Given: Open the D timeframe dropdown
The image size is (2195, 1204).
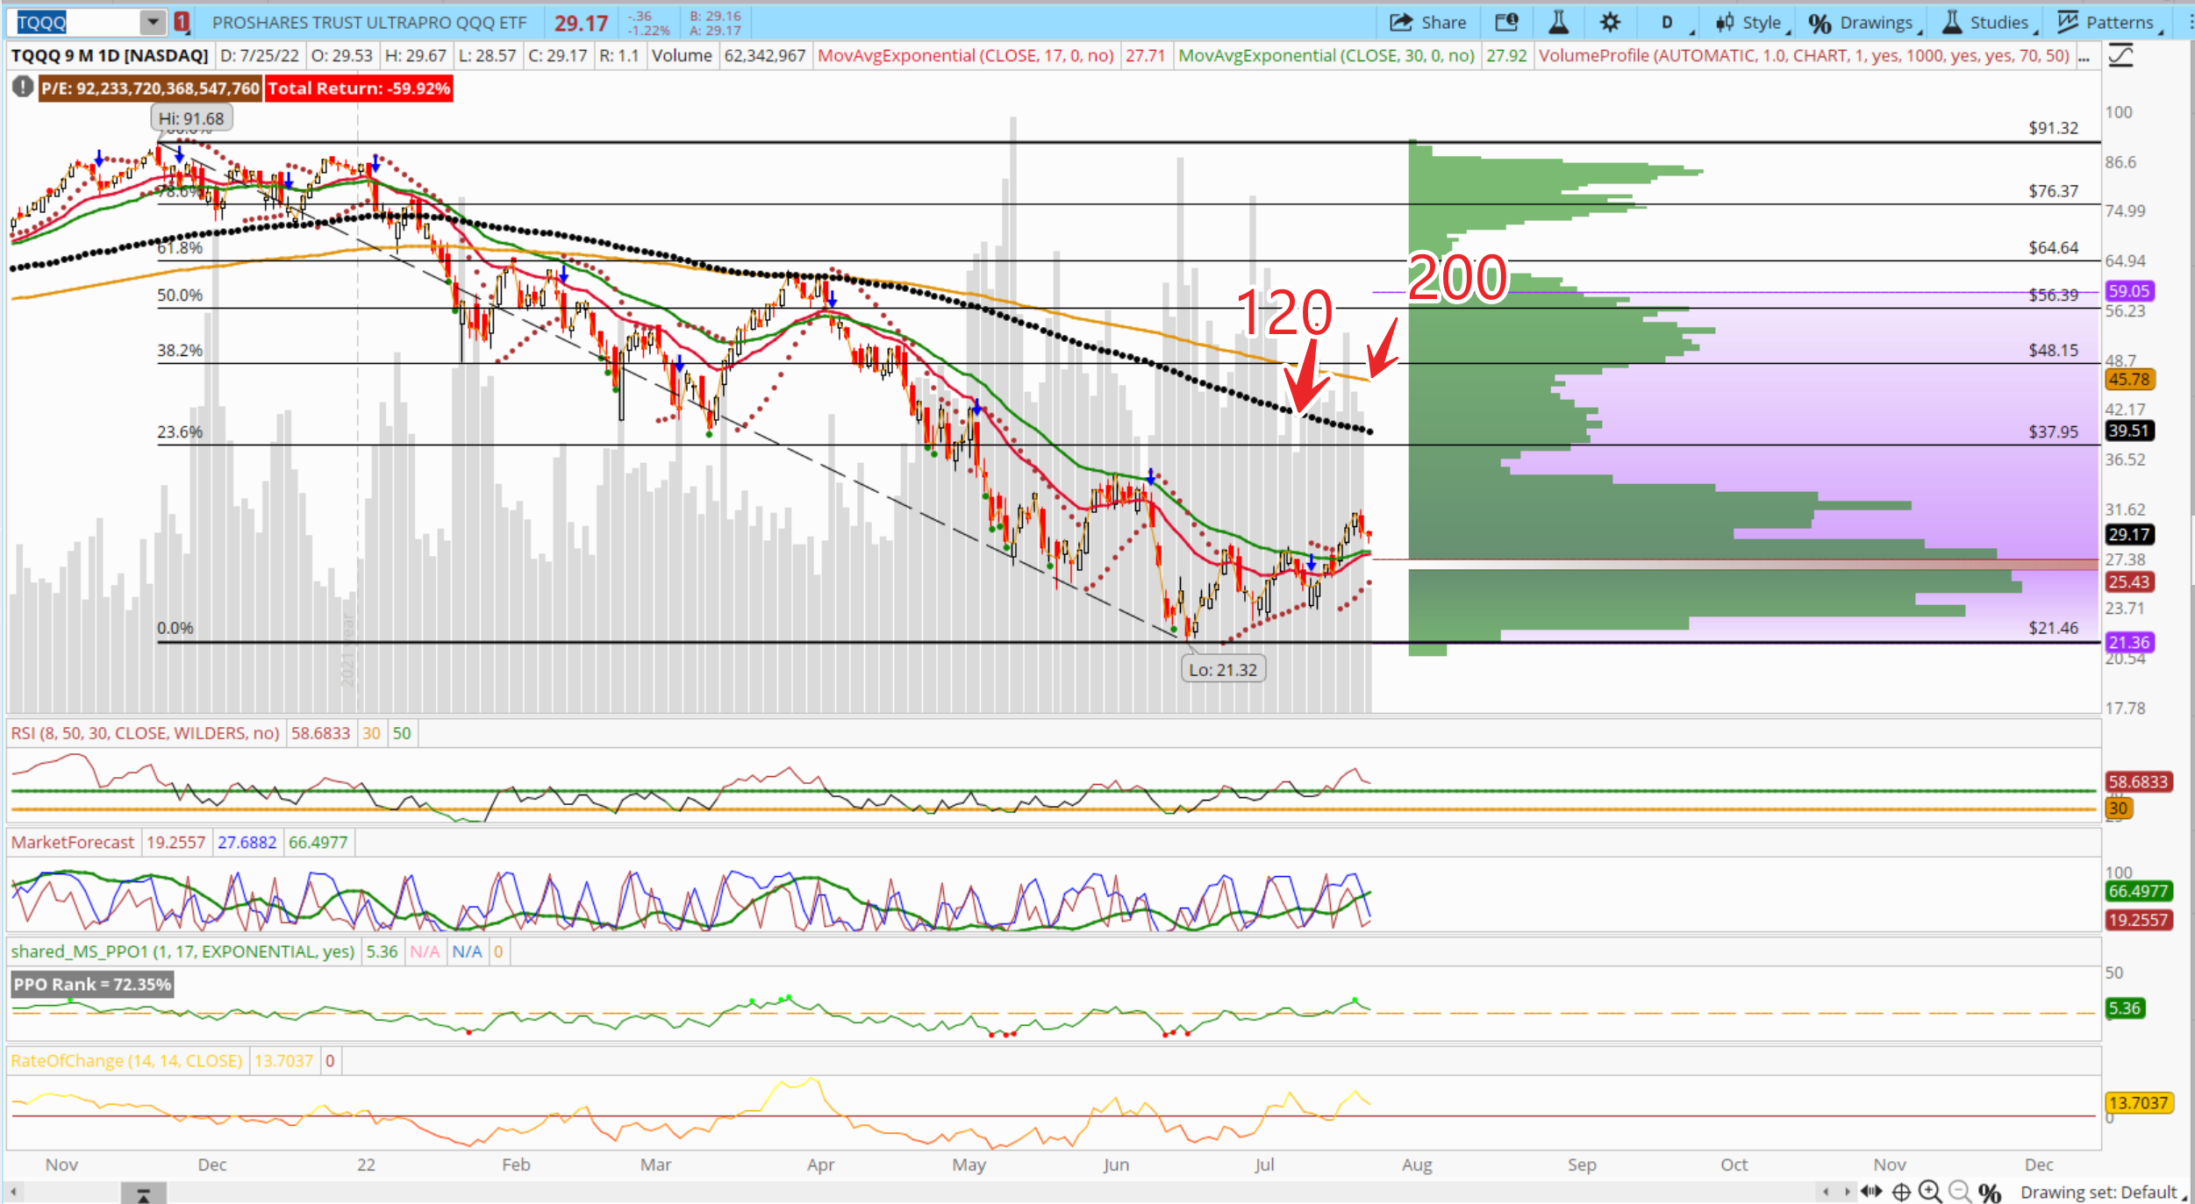Looking at the screenshot, I should tap(1669, 23).
